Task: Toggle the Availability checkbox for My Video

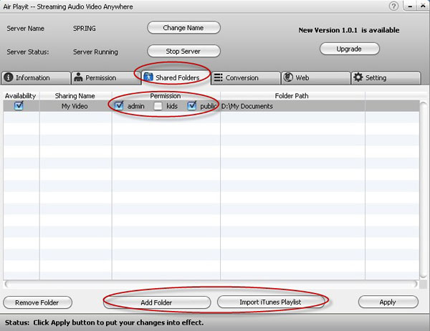Action: tap(19, 105)
